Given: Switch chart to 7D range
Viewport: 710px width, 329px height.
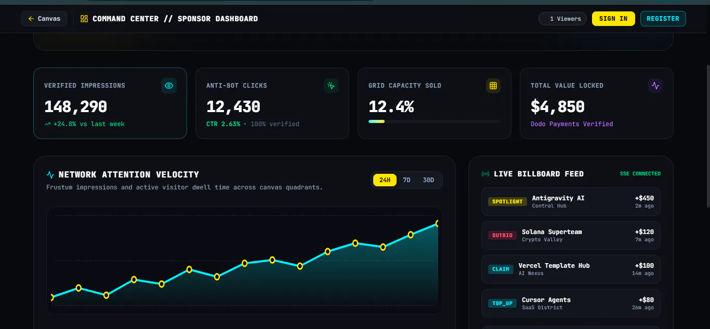Looking at the screenshot, I should 406,180.
